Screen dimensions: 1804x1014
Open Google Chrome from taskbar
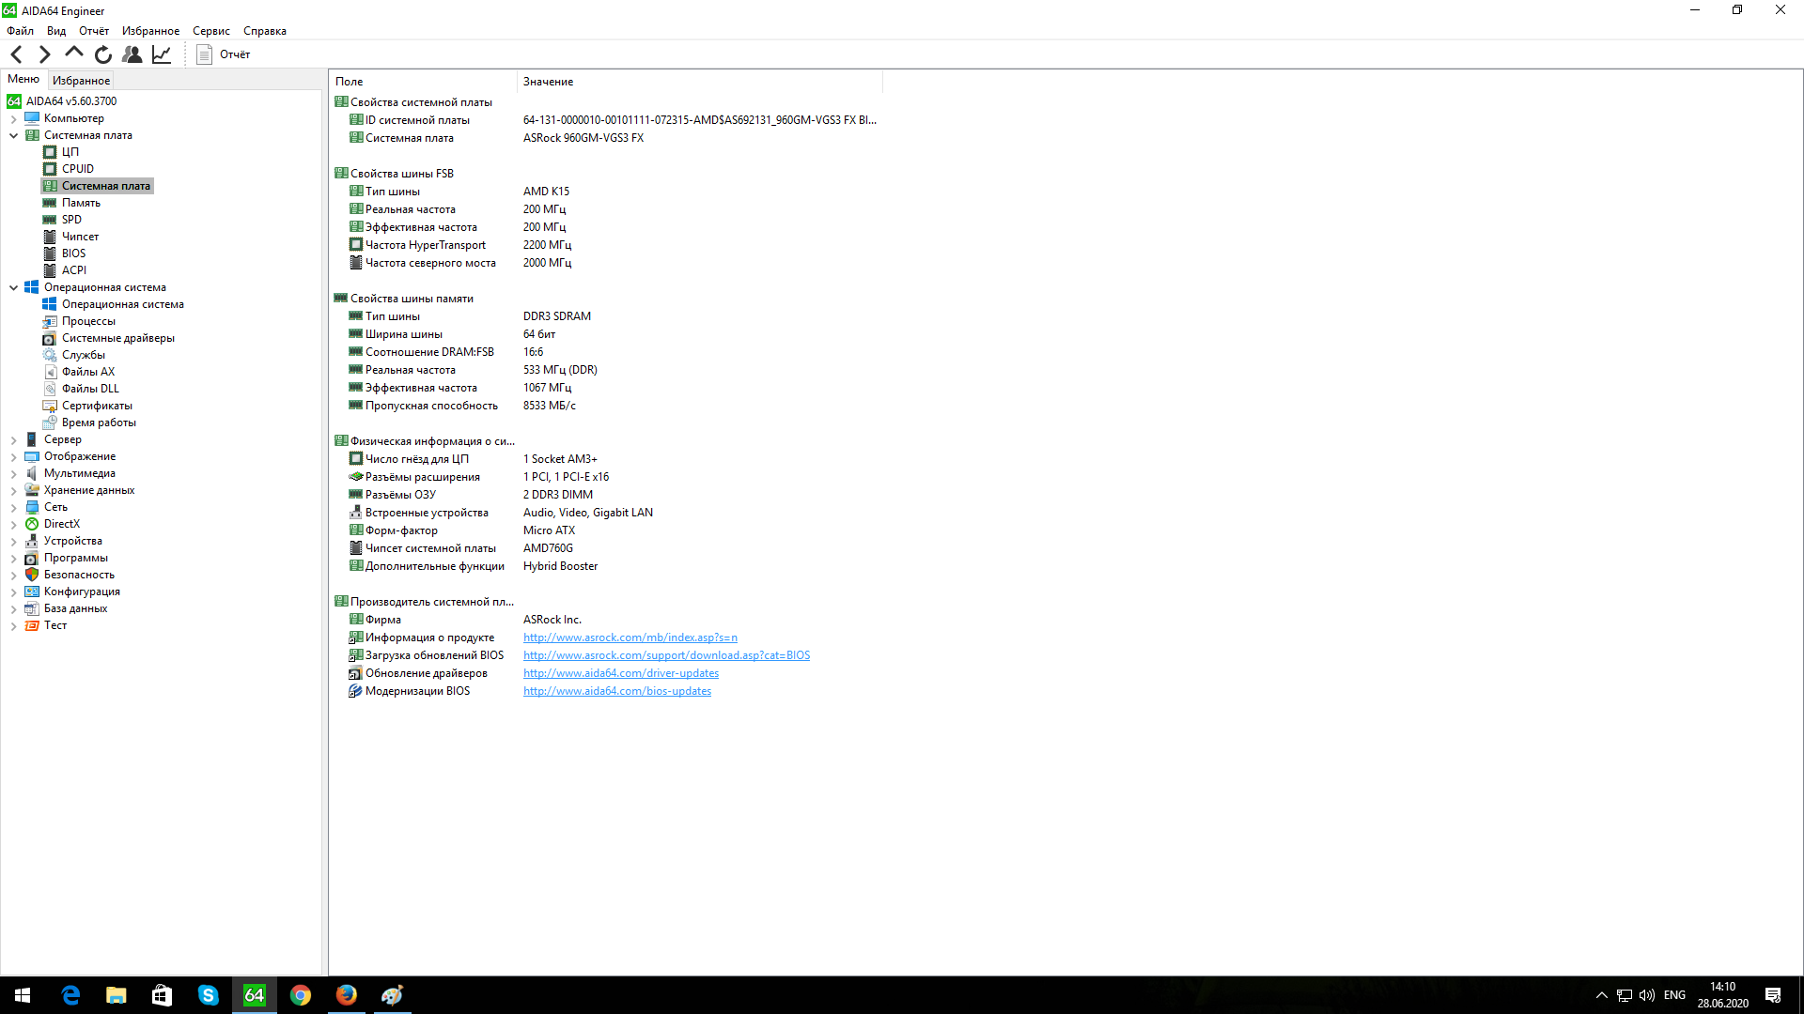click(301, 995)
